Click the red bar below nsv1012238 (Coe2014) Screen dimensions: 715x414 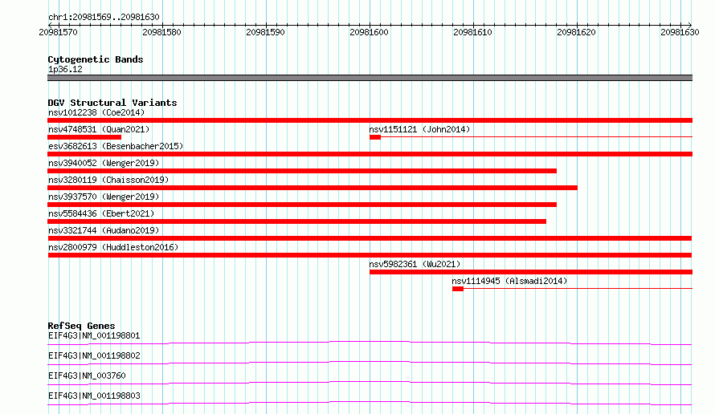click(370, 120)
